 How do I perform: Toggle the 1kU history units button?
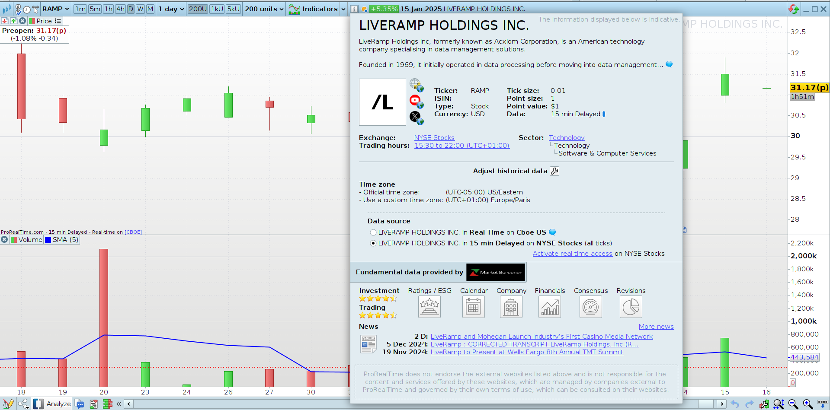(x=217, y=9)
